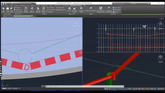Click Disconnect Part
Viewport: 165px width, 93px height.
tap(51, 10)
